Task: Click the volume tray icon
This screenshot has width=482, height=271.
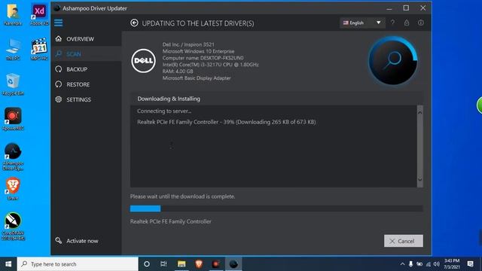Action: (x=437, y=264)
